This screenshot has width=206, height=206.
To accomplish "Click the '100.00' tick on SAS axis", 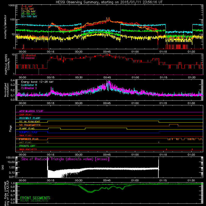I will tap(10, 157).
